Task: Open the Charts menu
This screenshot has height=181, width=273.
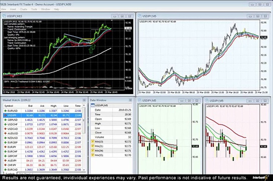Action: pyautogui.click(x=24, y=9)
